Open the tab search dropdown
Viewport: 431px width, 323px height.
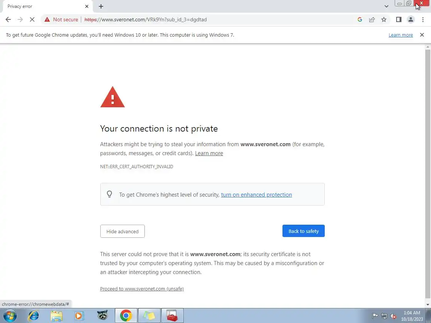pyautogui.click(x=386, y=6)
